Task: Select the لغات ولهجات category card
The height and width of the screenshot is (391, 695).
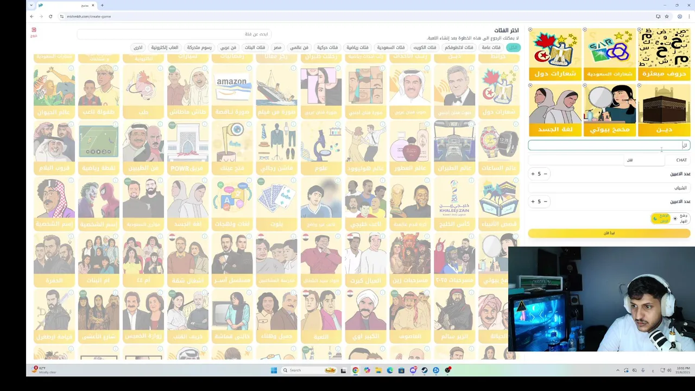Action: point(232,203)
